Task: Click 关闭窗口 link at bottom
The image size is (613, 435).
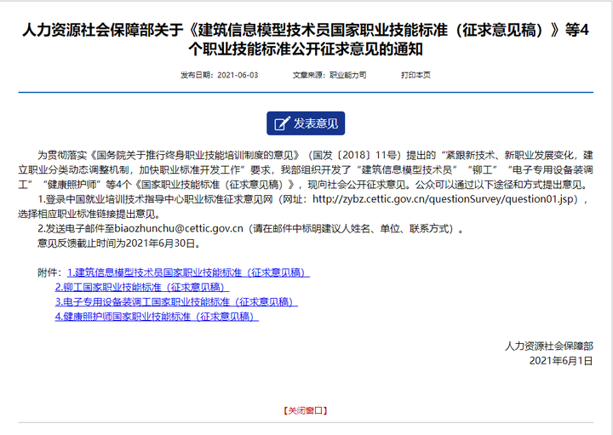Action: click(306, 410)
